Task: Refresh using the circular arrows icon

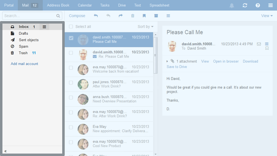Action: pyautogui.click(x=245, y=5)
